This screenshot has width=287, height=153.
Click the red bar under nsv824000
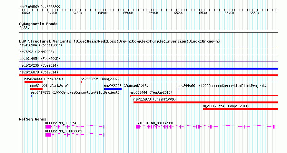tap(34, 82)
